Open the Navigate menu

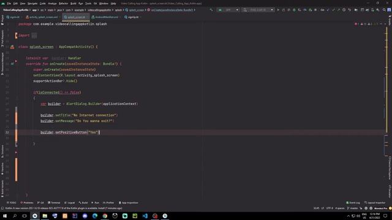click(32, 4)
